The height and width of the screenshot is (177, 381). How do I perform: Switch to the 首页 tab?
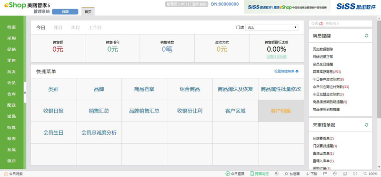point(88,11)
